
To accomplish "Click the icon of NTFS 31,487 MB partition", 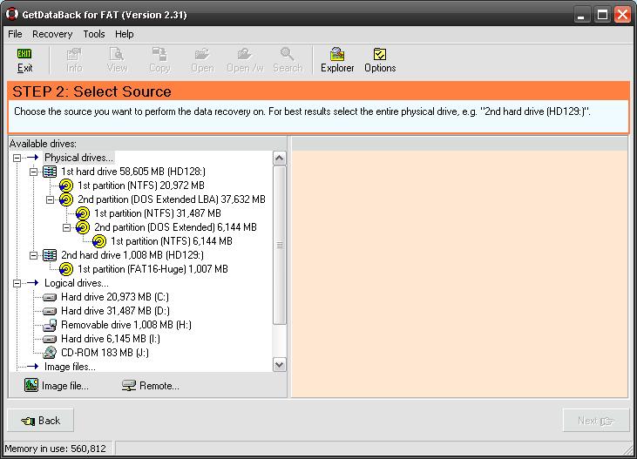I will point(83,213).
